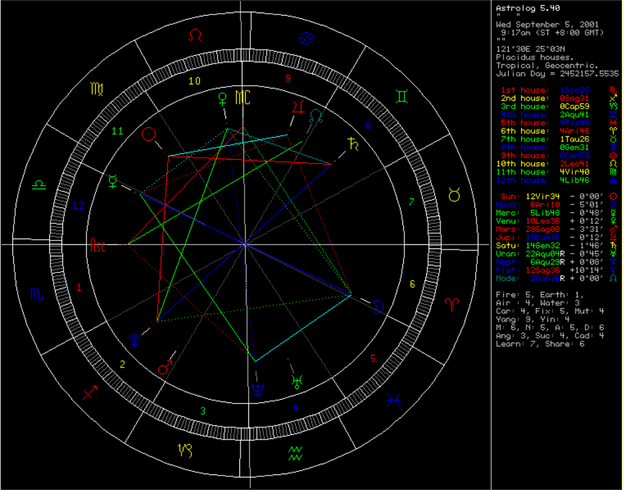Click house number 5 in the wheel
Screen dimensions: 624x490
tap(373, 358)
